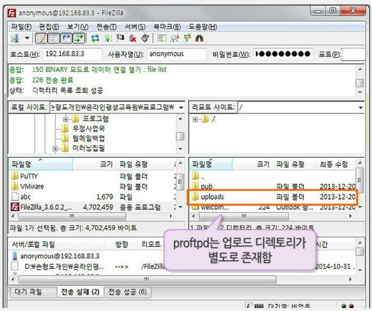Open the Site Manager dropdown arrow
This screenshot has width=372, height=311.
27,38
